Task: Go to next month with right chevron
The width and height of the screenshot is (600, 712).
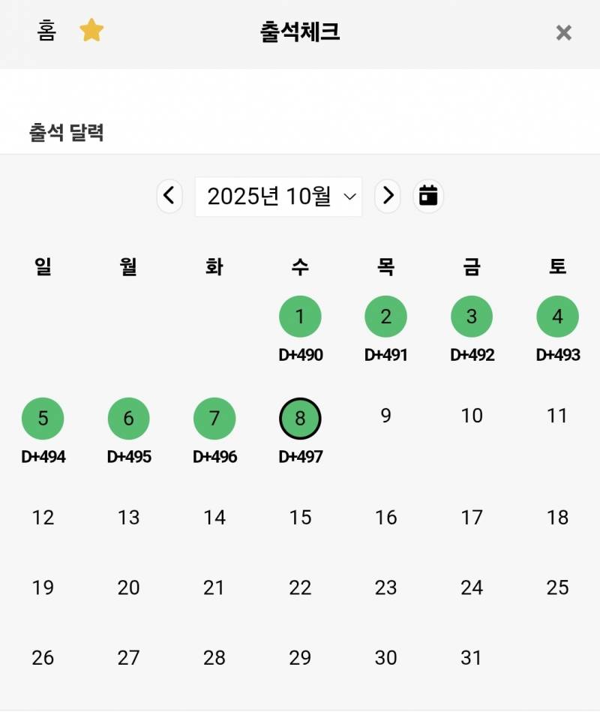Action: coord(388,196)
